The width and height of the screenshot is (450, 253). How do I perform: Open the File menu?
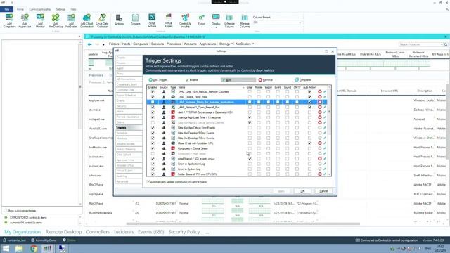point(6,9)
